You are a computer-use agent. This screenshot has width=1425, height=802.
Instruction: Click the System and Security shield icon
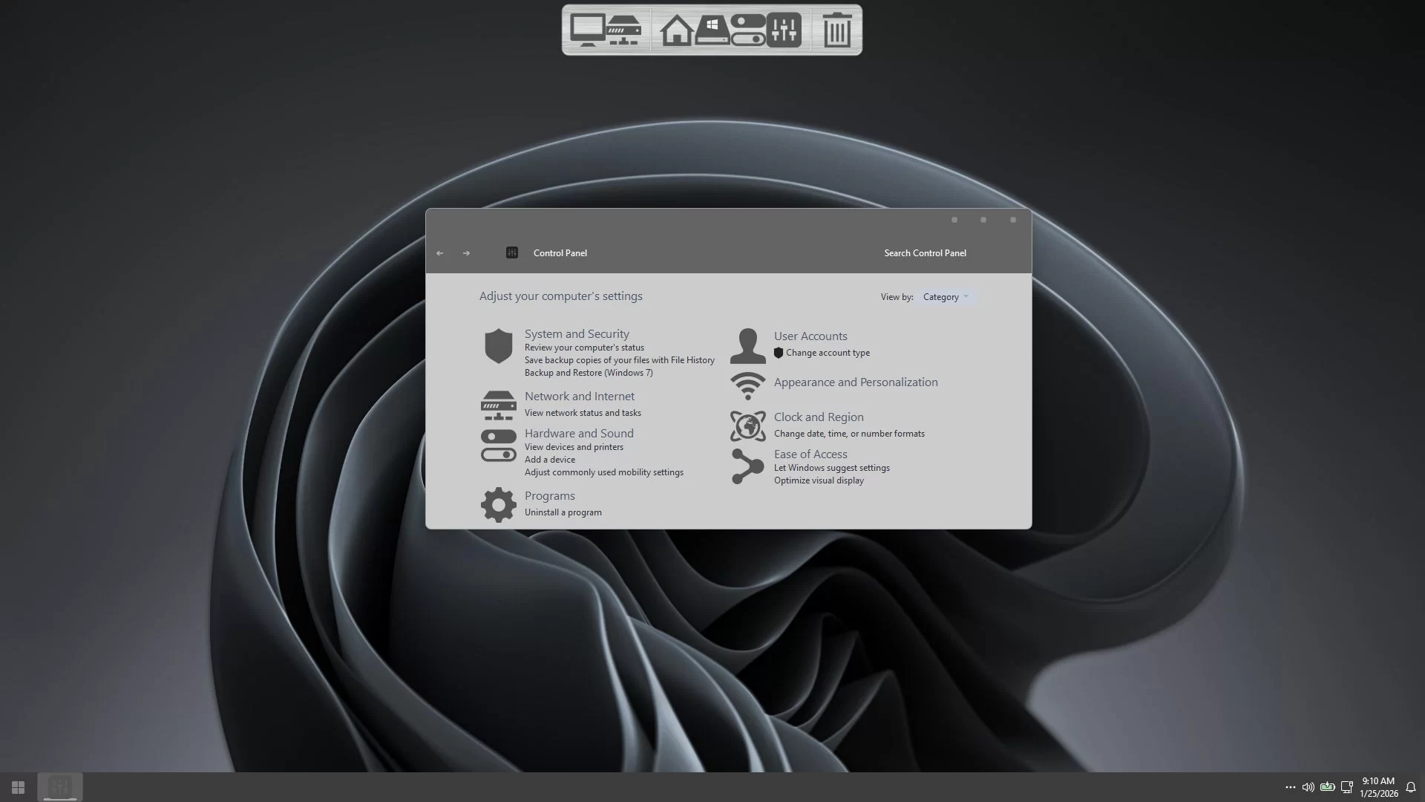click(498, 346)
